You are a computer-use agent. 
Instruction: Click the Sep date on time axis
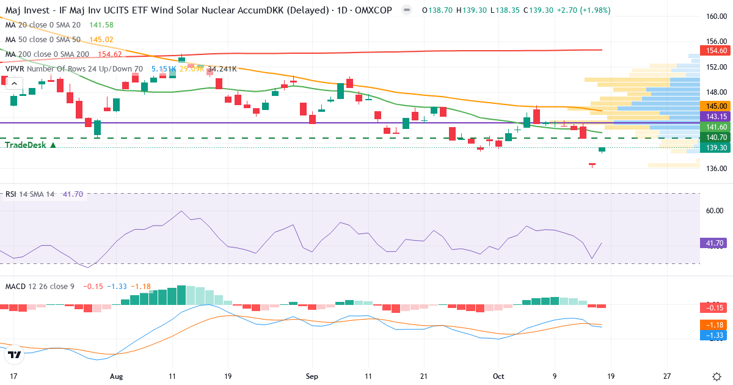click(x=312, y=376)
